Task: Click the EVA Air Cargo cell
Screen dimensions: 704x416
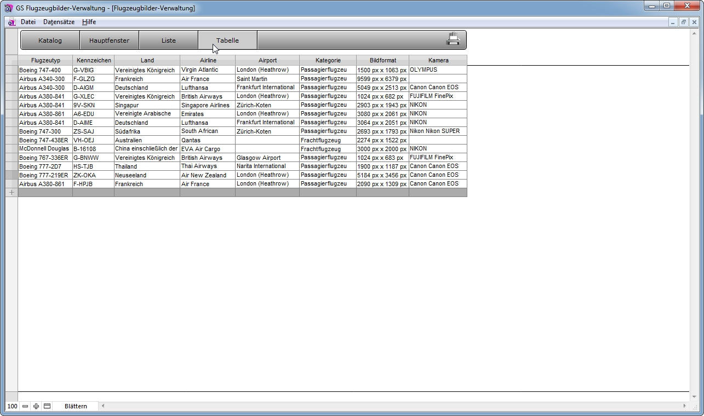Action: coord(208,149)
